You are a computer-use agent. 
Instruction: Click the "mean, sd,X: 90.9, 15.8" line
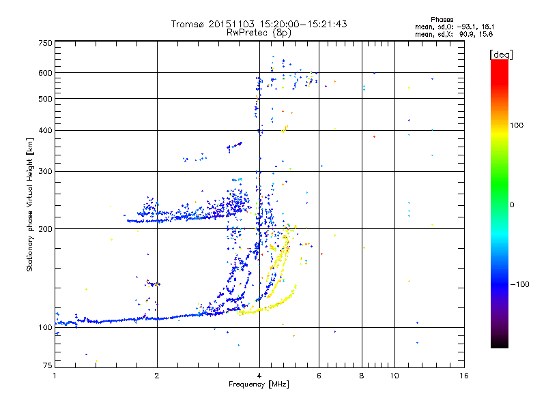click(x=454, y=34)
